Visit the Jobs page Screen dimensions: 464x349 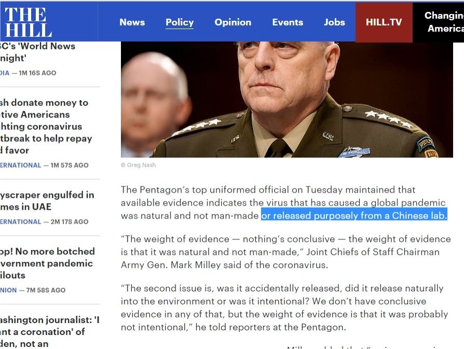click(334, 22)
